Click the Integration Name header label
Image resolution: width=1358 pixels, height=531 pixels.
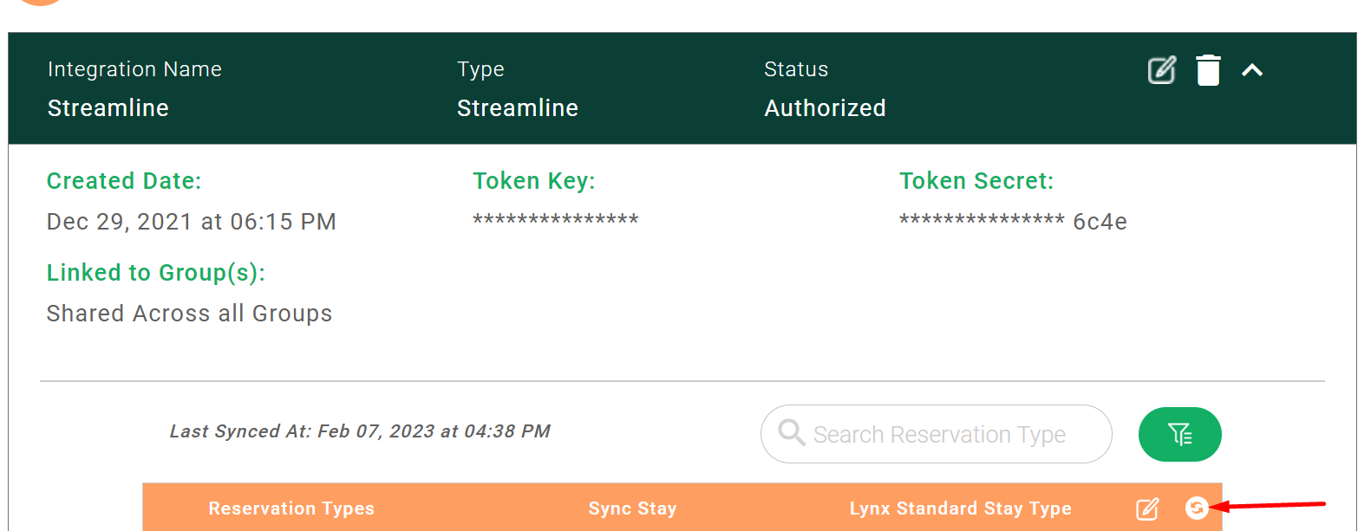click(134, 69)
